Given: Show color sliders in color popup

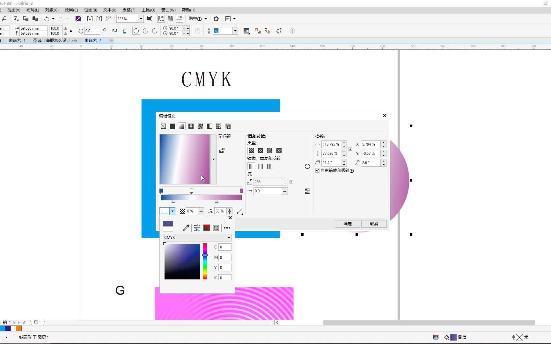Looking at the screenshot, I should click(x=197, y=228).
